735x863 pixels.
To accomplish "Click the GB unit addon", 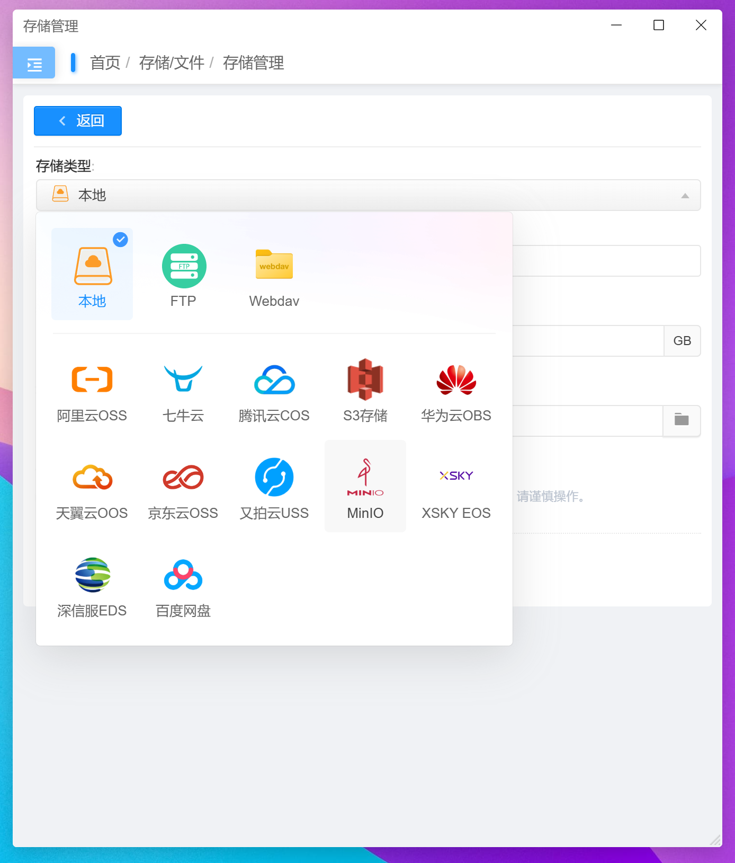I will [682, 341].
